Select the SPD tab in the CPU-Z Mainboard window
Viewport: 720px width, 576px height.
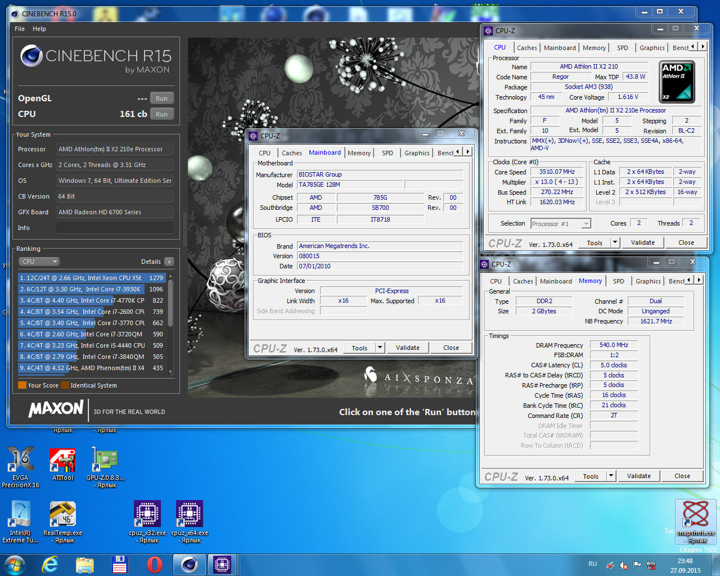(388, 153)
